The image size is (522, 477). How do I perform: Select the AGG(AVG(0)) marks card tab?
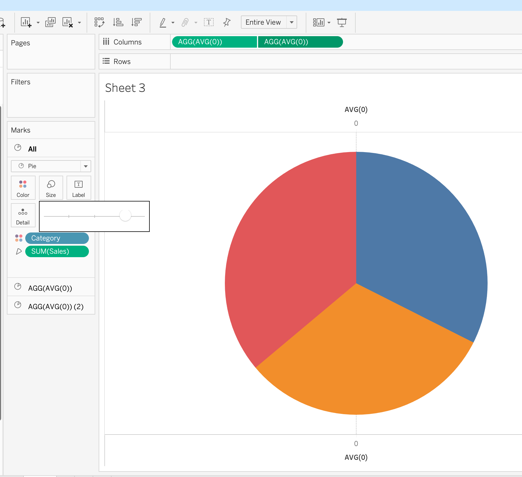tap(51, 287)
